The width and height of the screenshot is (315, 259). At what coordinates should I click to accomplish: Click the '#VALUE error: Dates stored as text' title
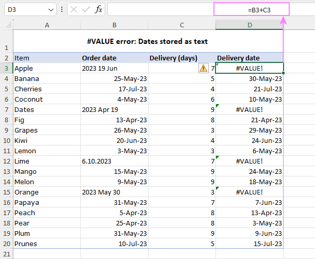148,41
